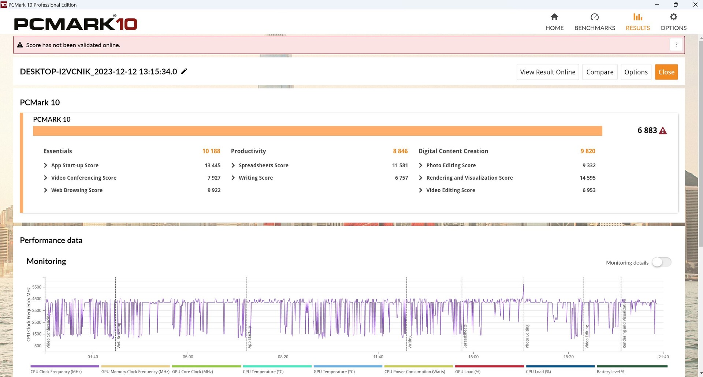Click the Options gear icon
Image resolution: width=703 pixels, height=377 pixels.
pos(673,17)
